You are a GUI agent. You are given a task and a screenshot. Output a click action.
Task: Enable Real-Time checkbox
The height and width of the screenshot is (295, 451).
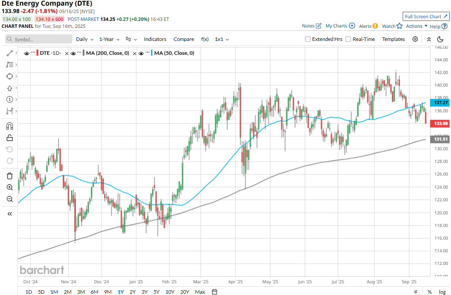[x=348, y=39]
